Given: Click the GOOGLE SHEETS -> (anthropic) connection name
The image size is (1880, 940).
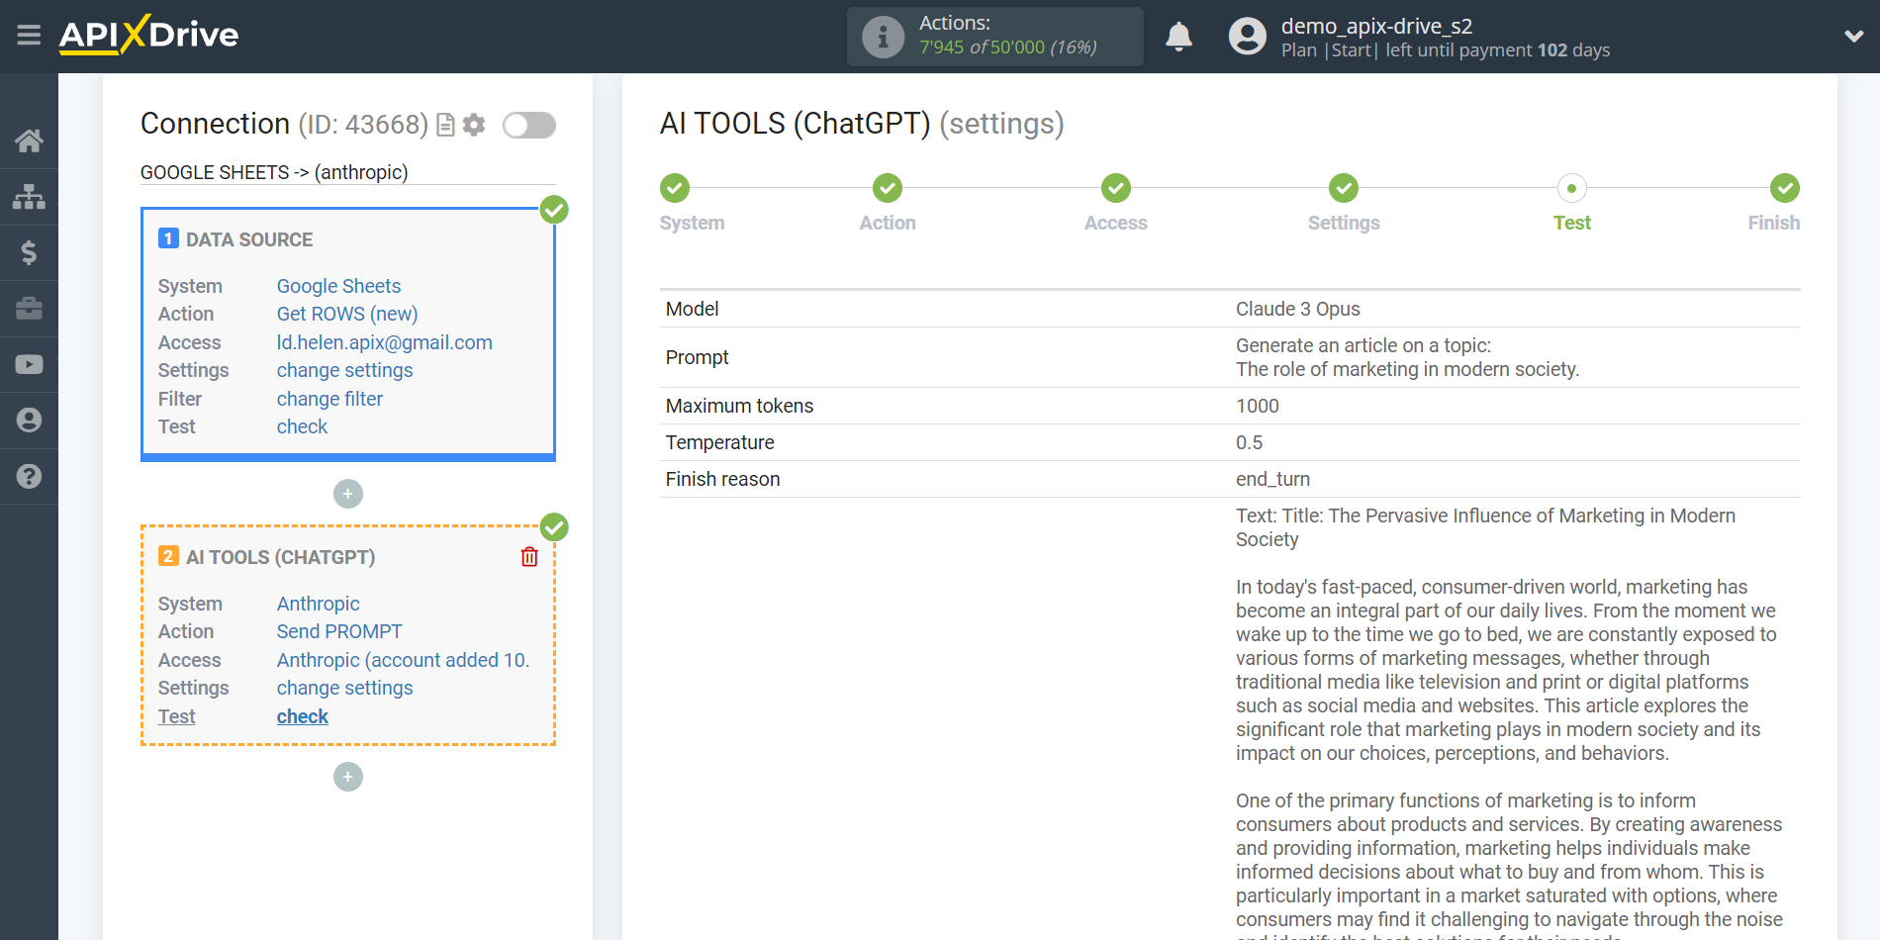Looking at the screenshot, I should pos(274,172).
